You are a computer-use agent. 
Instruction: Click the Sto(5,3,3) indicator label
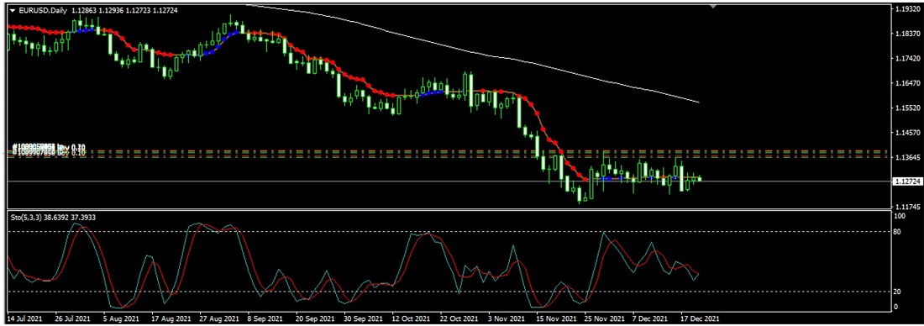click(54, 218)
